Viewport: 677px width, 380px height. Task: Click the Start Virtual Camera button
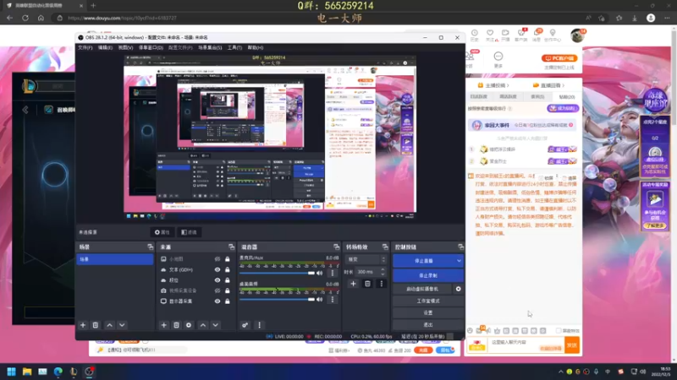(422, 289)
